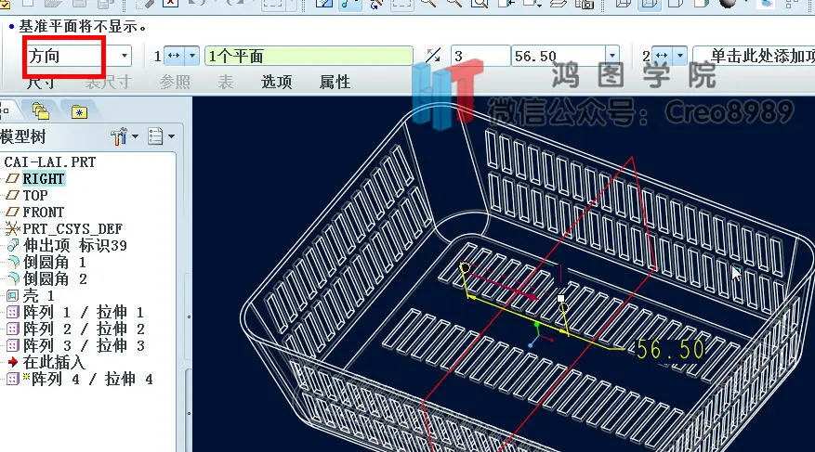
Task: Click the pattern count field showing 3
Action: click(x=480, y=56)
